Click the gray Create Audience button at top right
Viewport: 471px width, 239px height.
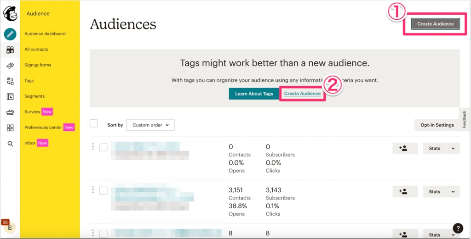tap(435, 24)
